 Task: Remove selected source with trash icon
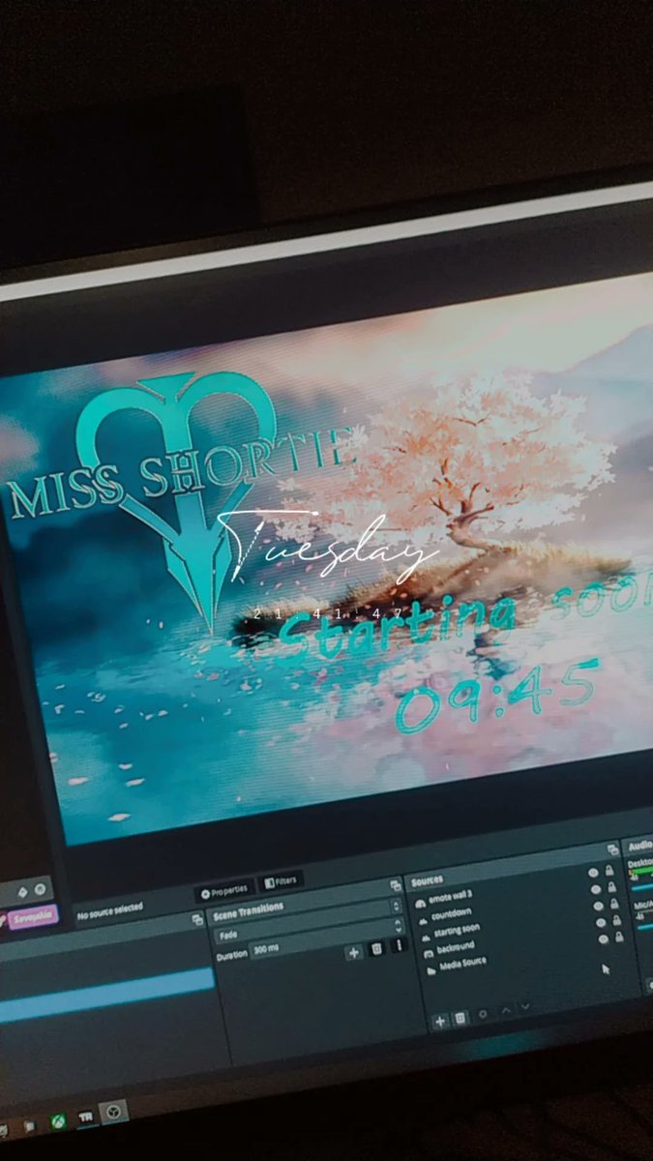(x=460, y=1018)
